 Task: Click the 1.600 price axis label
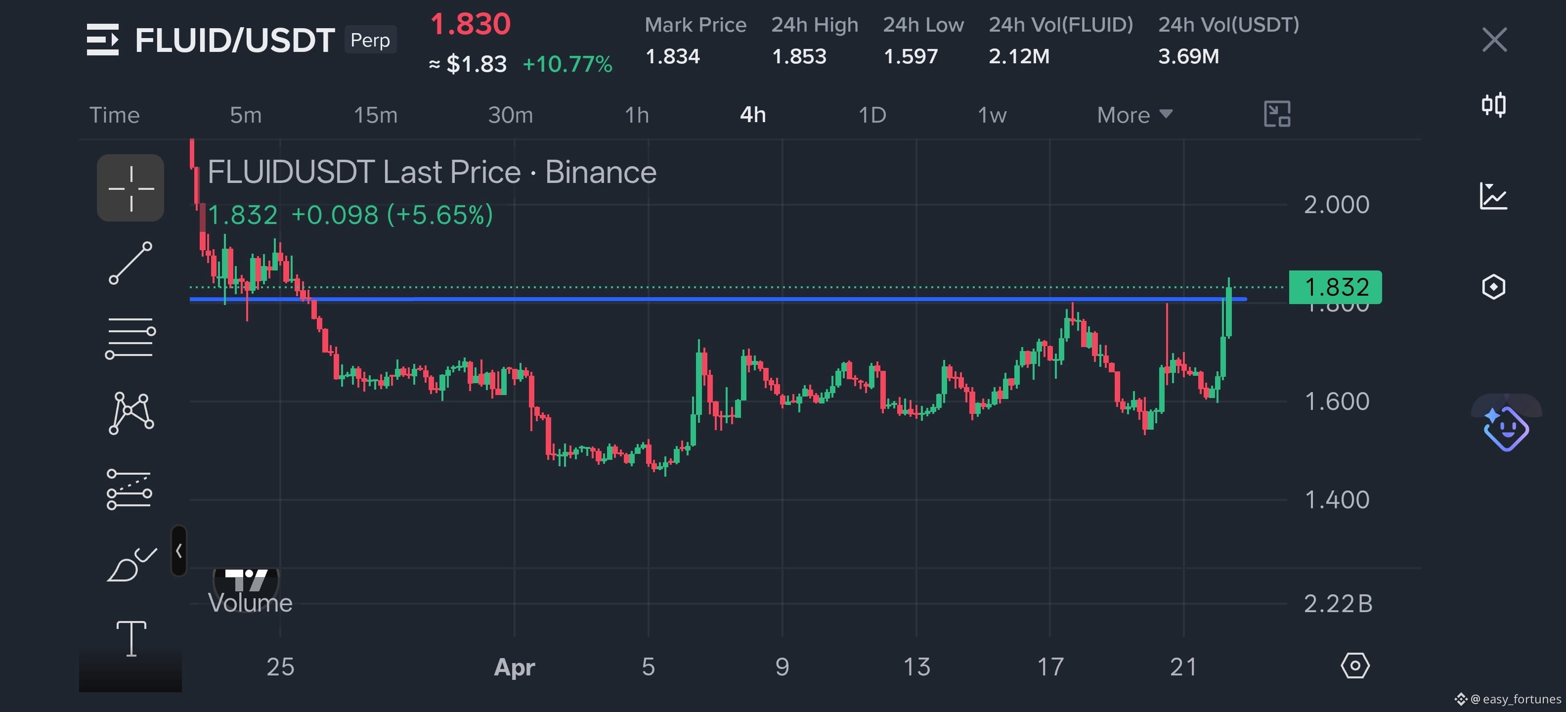(1337, 401)
